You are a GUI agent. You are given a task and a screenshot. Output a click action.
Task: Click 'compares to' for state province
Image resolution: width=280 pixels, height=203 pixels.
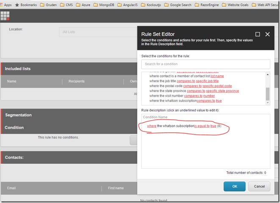(x=196, y=91)
